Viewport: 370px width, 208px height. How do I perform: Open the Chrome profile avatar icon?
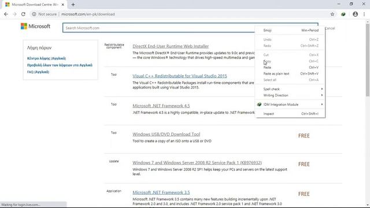[x=355, y=14]
